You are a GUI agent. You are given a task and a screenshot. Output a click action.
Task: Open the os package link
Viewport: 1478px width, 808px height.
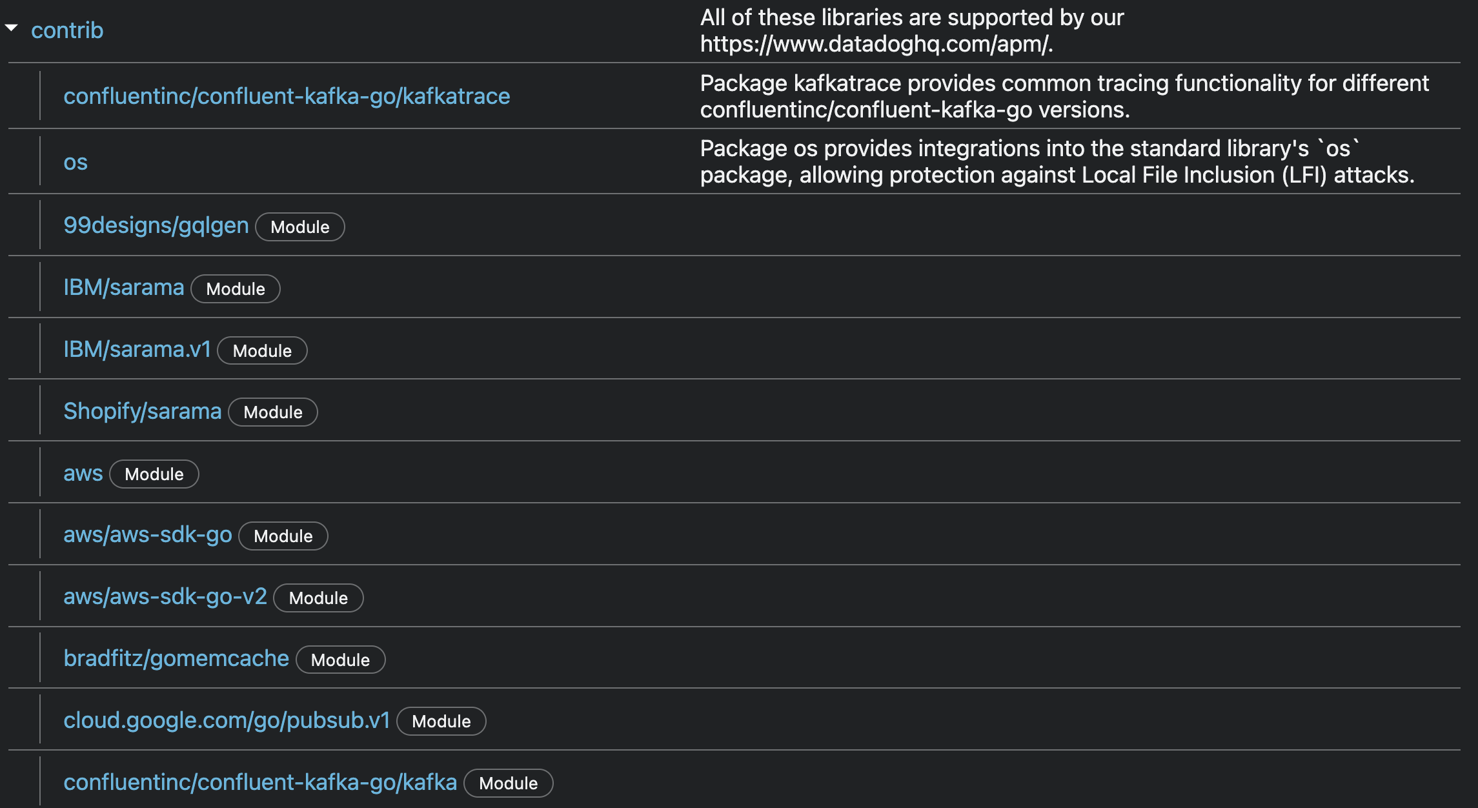tap(76, 162)
